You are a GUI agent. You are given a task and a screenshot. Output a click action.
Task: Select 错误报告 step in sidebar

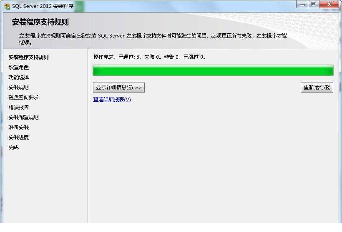pos(19,107)
